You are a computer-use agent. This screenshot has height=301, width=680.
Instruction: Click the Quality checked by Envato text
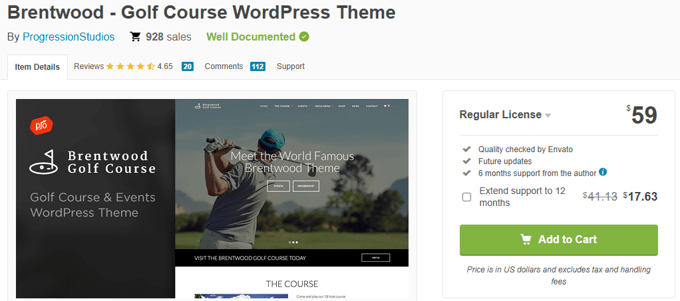click(526, 150)
